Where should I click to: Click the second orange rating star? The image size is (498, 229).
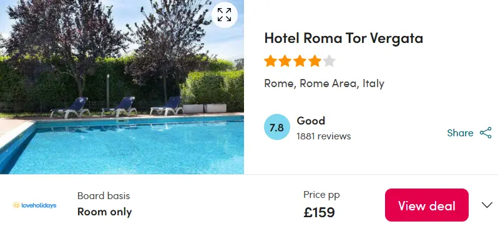click(x=285, y=61)
